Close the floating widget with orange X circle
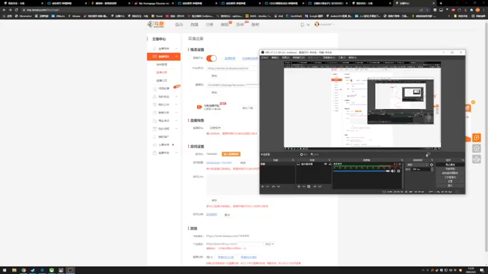 [473, 102]
